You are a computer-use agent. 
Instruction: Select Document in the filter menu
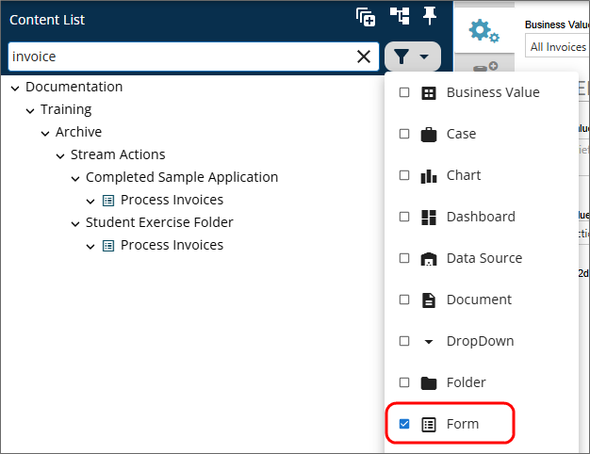click(x=479, y=300)
